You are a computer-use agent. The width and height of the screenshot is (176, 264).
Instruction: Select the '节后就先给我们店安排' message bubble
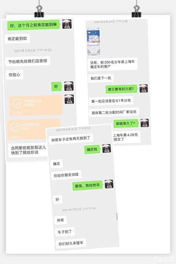click(x=28, y=61)
